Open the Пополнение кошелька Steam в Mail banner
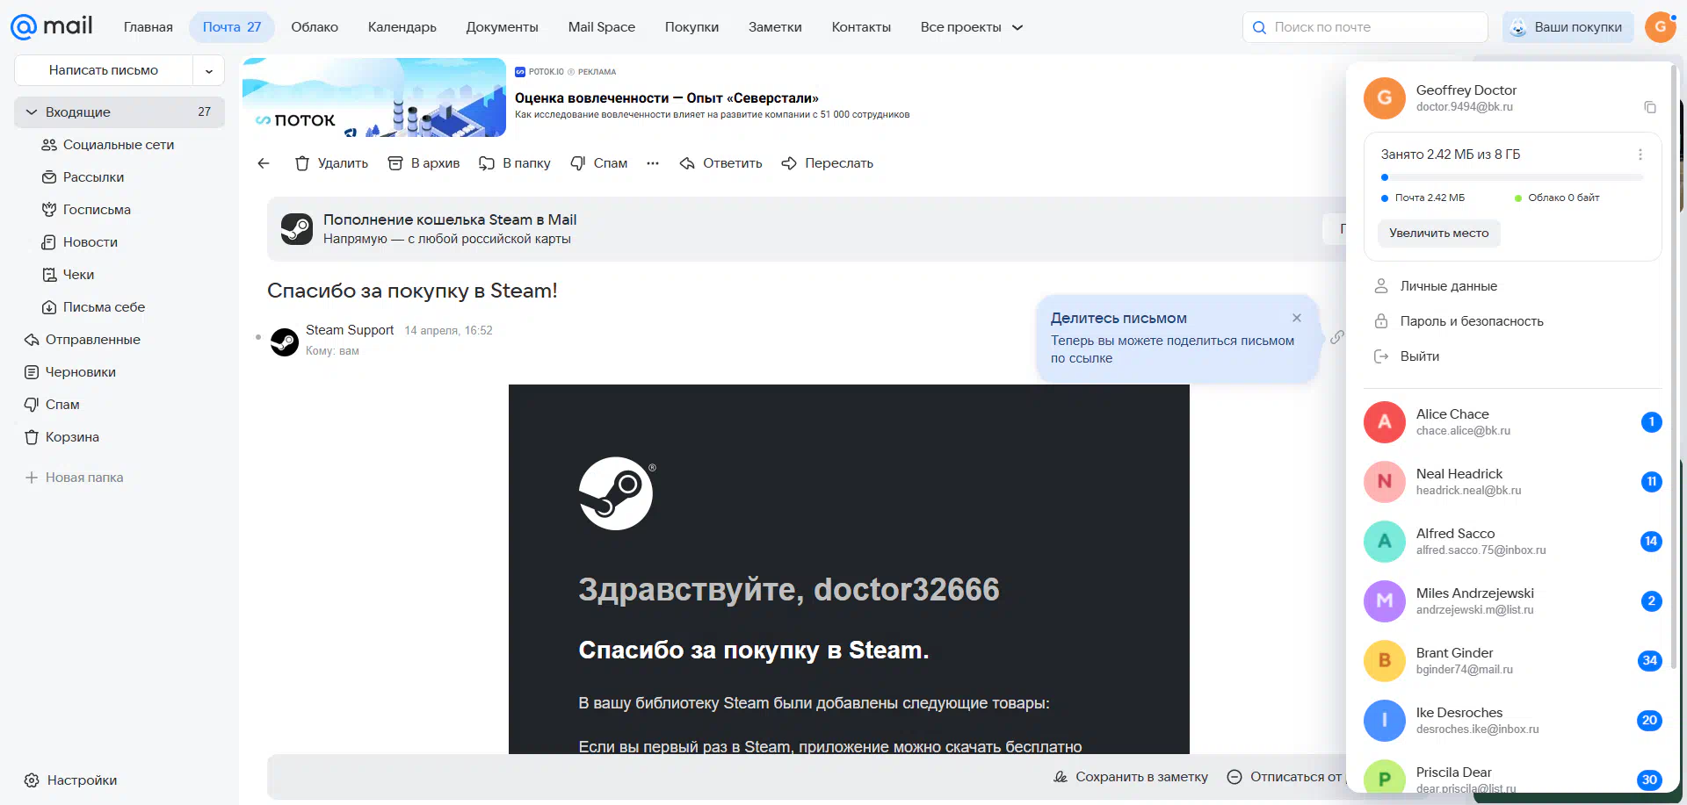This screenshot has width=1687, height=805. [807, 229]
